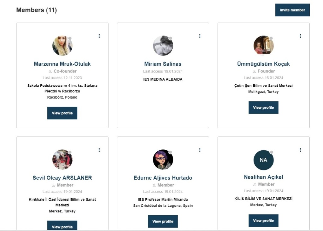Open options menu on Marzenna Mruk-Otulak card

[x=99, y=36]
